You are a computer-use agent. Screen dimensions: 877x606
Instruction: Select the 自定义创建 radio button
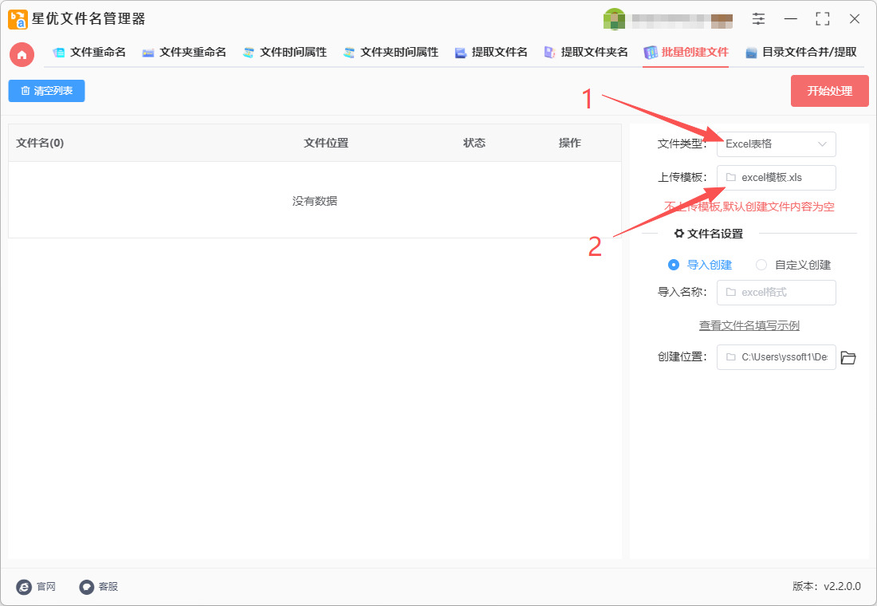(761, 265)
